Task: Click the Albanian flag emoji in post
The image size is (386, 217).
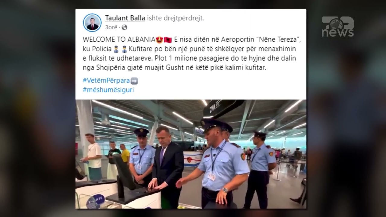Action: [168, 39]
